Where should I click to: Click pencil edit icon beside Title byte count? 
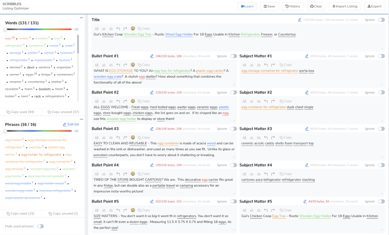300,20
